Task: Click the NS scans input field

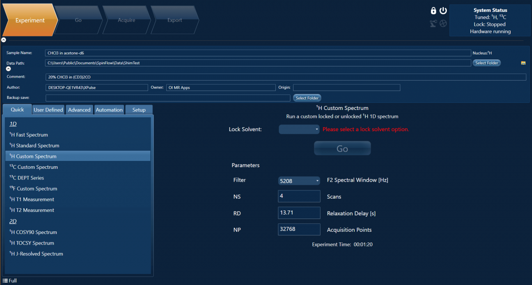Action: pos(299,196)
